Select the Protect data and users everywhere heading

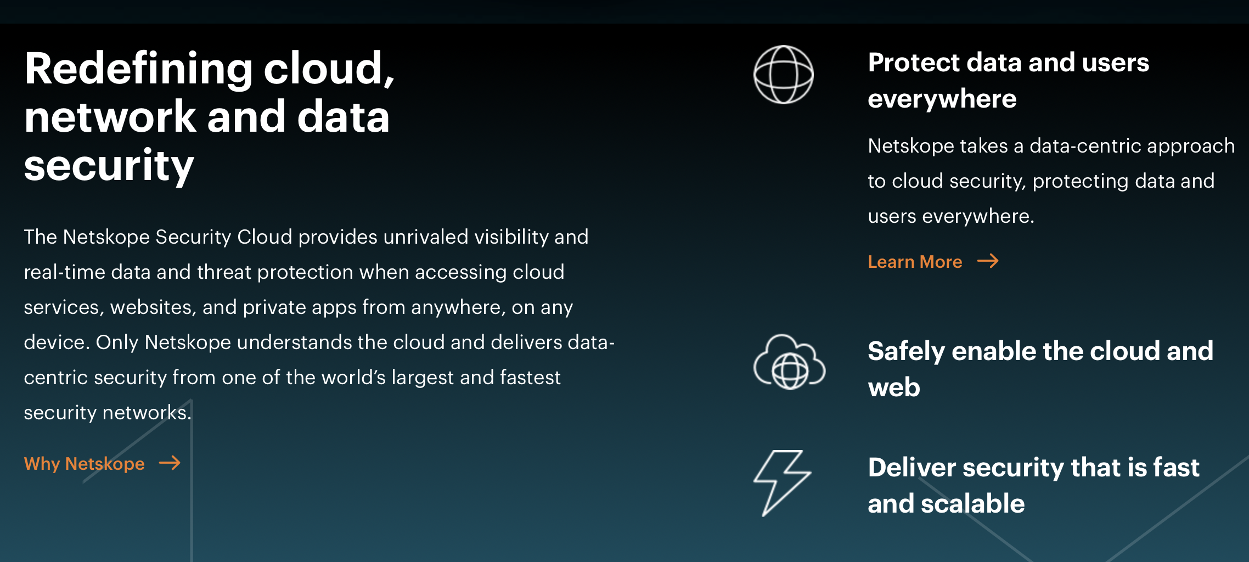coord(1008,80)
